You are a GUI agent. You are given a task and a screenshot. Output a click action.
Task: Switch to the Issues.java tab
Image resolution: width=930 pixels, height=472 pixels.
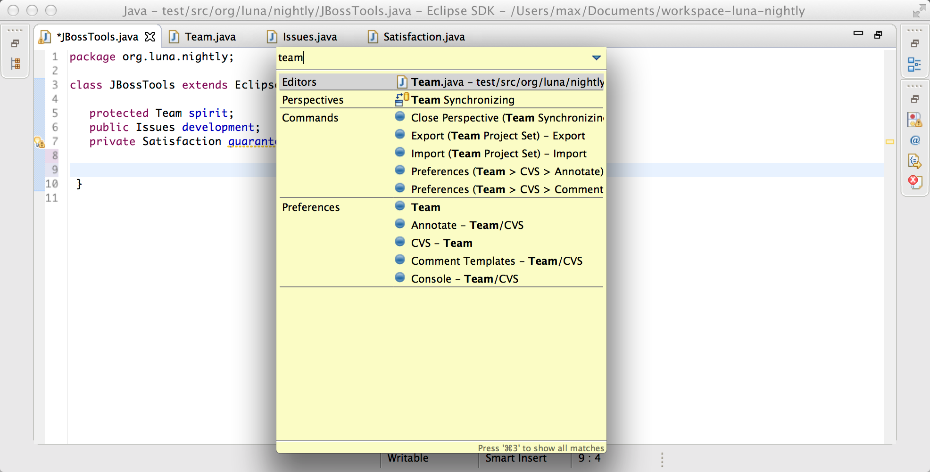click(309, 37)
